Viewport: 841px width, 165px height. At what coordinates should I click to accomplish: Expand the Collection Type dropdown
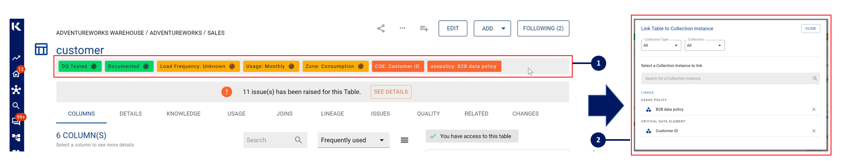pos(661,46)
